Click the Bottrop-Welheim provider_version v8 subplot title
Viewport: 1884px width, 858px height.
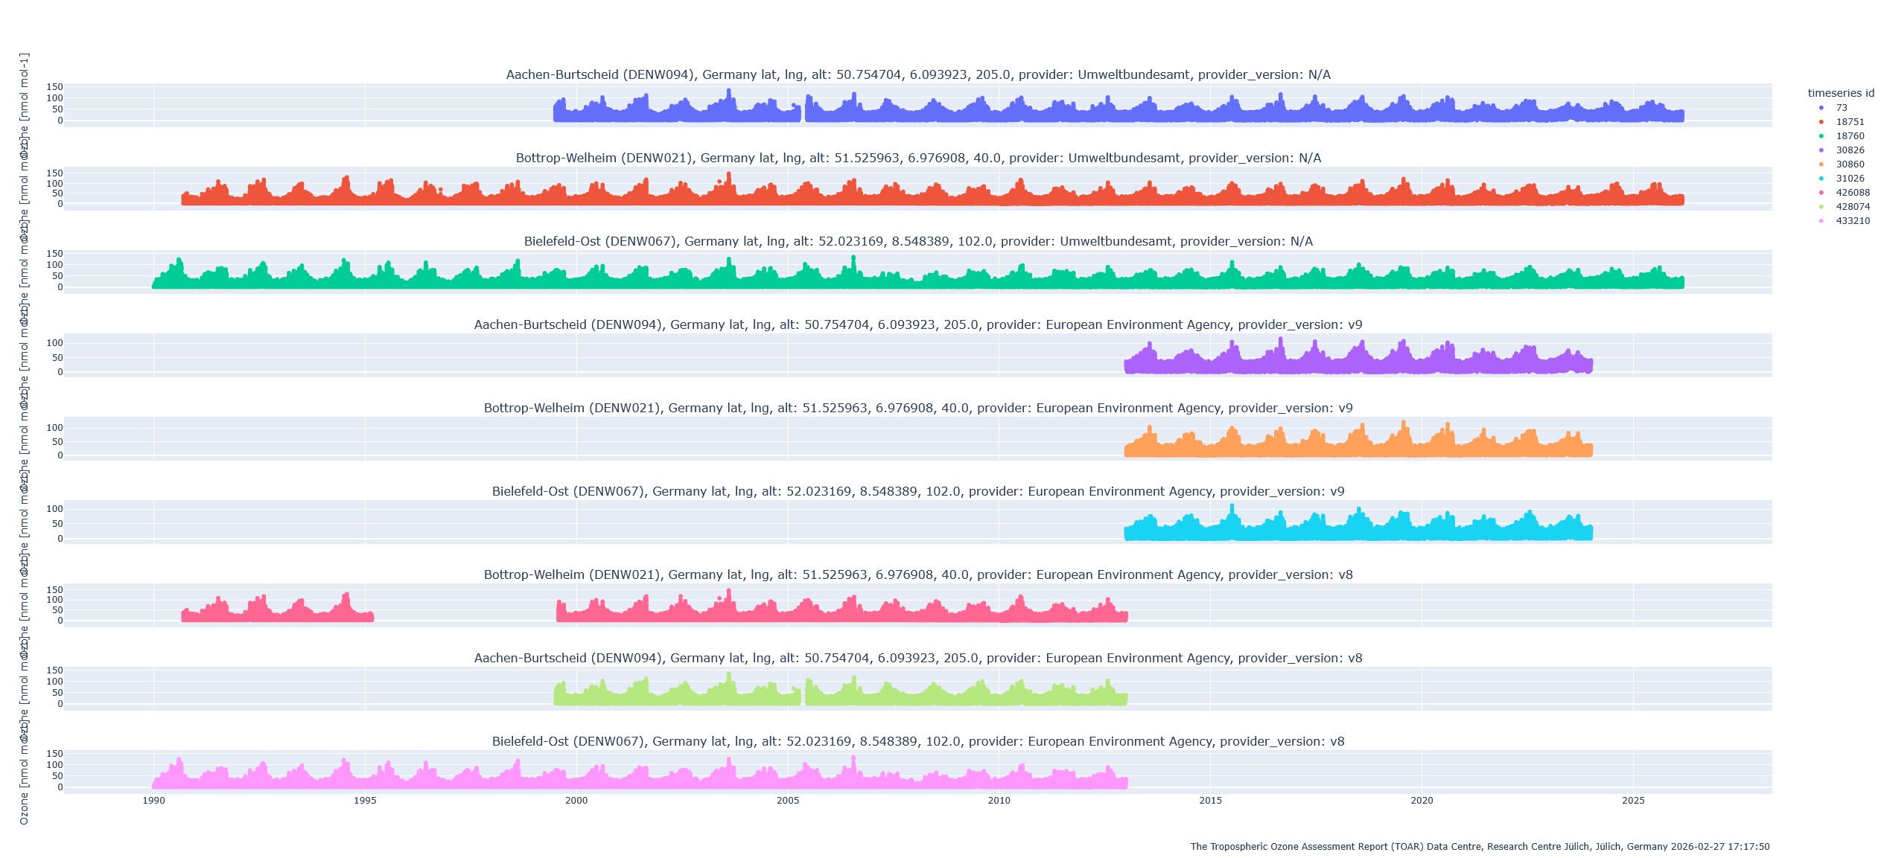[x=917, y=574]
